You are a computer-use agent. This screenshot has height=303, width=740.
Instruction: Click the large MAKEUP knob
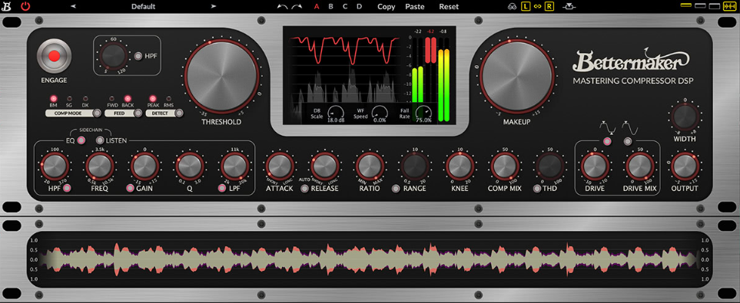click(x=518, y=77)
